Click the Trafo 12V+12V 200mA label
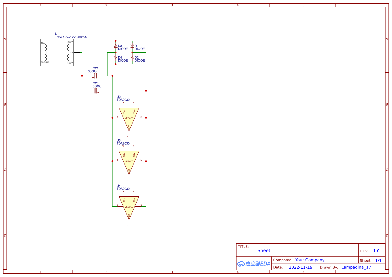392x277 pixels. pos(71,37)
